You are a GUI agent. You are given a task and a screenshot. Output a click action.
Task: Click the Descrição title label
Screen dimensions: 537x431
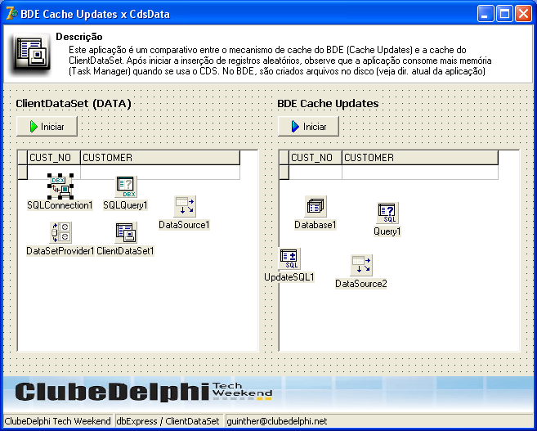click(x=79, y=37)
